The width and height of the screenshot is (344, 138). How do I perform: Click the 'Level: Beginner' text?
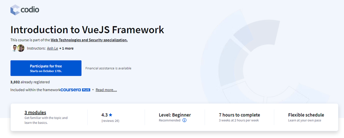pyautogui.click(x=175, y=115)
